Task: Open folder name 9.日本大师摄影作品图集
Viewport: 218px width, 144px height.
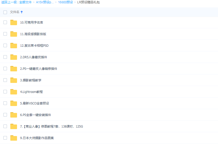Action: [37, 138]
